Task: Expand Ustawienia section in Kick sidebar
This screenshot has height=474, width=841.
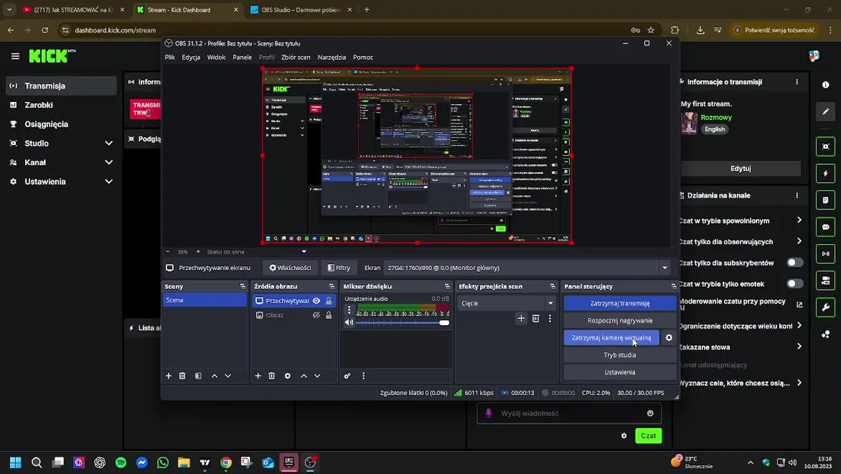Action: pos(109,182)
